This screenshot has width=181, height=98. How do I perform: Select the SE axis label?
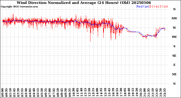pos(174,56)
